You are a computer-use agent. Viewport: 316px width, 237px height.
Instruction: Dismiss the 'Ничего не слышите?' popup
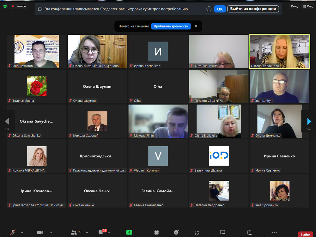coord(196,26)
